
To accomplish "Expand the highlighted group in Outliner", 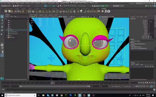I will pos(7,30).
